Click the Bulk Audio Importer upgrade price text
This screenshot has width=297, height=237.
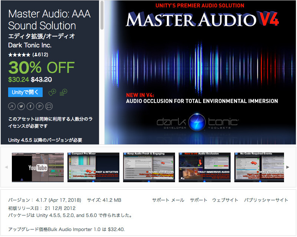[66, 230]
